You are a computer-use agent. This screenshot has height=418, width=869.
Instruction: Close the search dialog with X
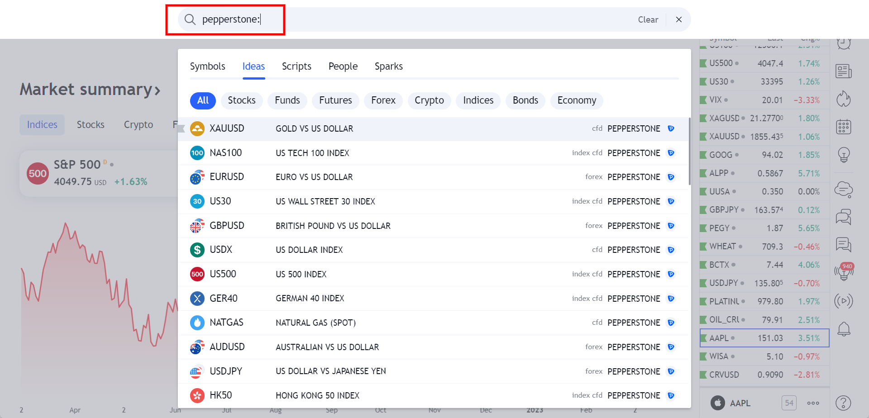[678, 19]
